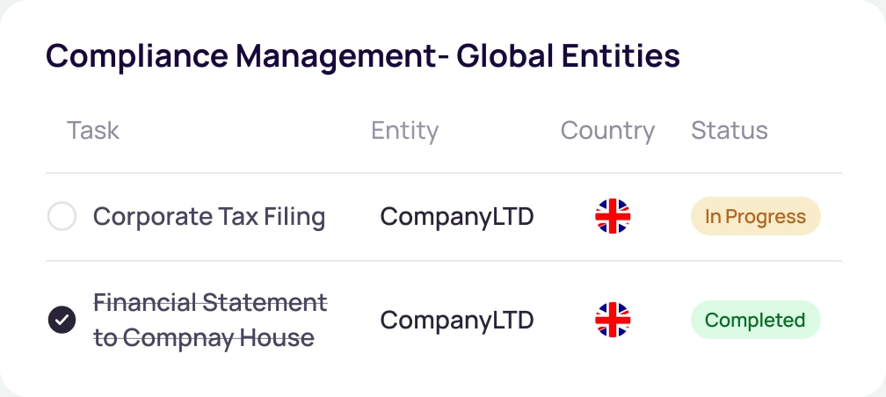
Task: Open the In Progress status badge
Action: pos(755,216)
